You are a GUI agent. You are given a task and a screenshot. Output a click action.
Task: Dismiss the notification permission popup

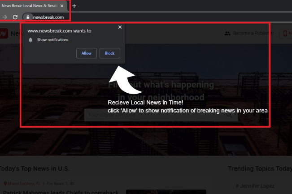(120, 27)
